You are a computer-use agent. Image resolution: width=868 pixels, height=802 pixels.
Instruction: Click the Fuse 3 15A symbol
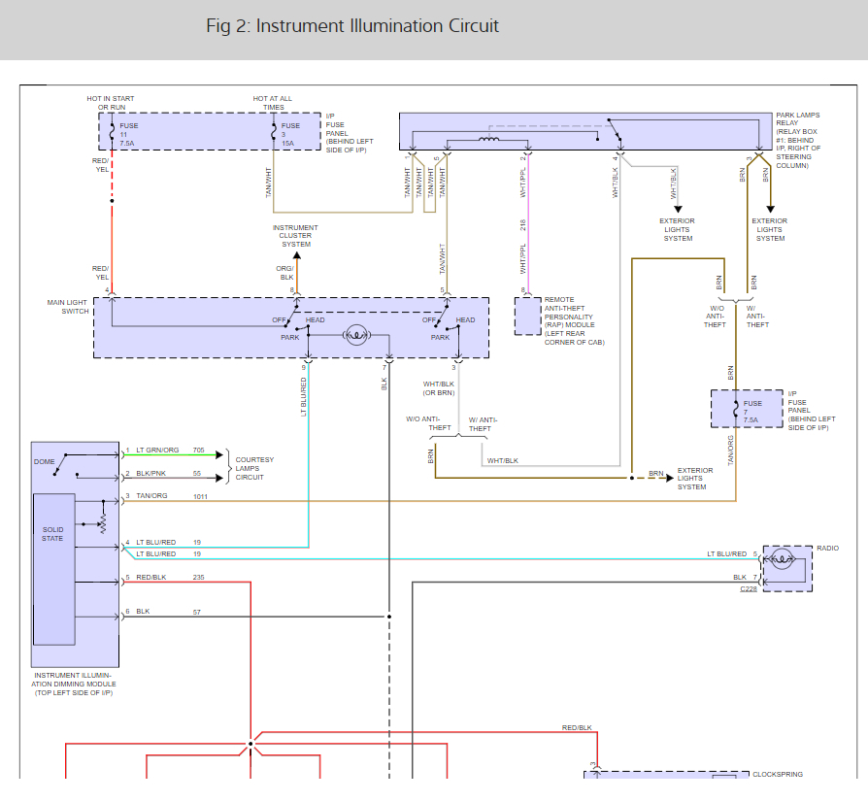[273, 130]
